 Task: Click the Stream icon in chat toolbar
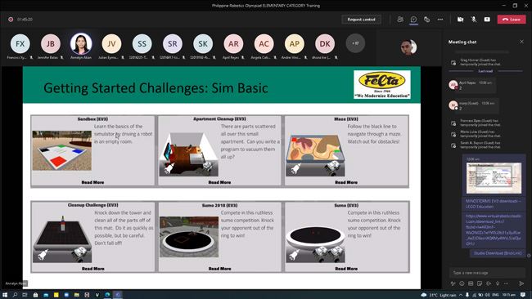click(x=489, y=283)
